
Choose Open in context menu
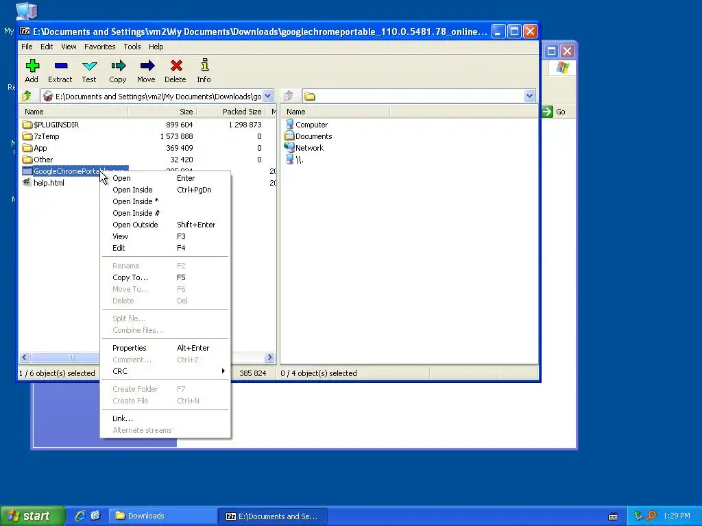(166, 178)
